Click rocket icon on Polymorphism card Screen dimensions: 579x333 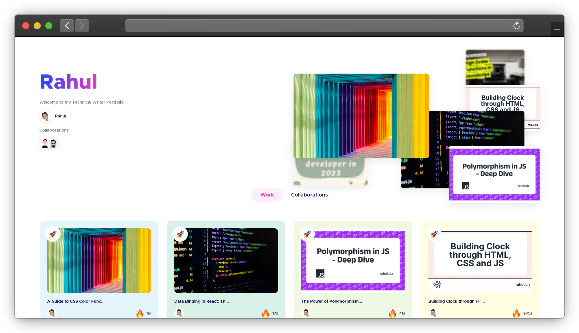[307, 234]
